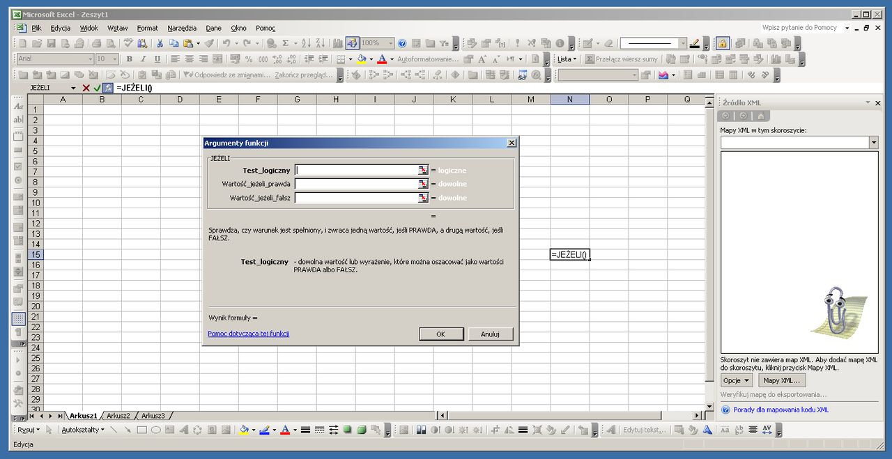Toggle the padlock protection button
The height and width of the screenshot is (459, 892).
723,43
